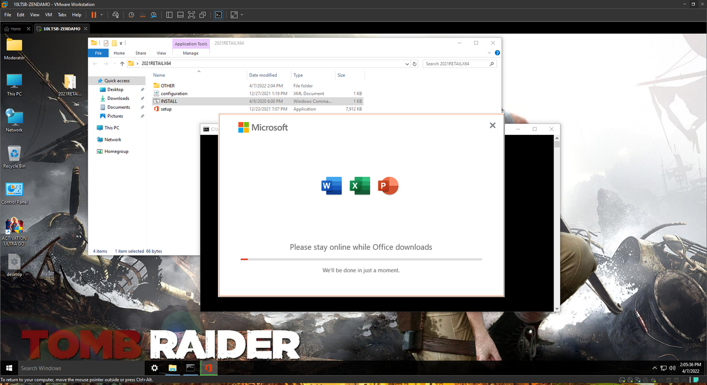Select the ACTIVATION ULTRA GO desktop icon
This screenshot has width=707, height=385.
14,232
